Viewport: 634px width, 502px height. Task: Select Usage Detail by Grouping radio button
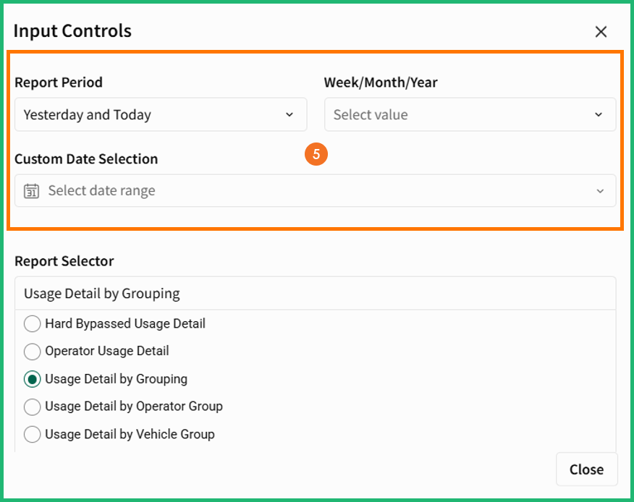[32, 379]
